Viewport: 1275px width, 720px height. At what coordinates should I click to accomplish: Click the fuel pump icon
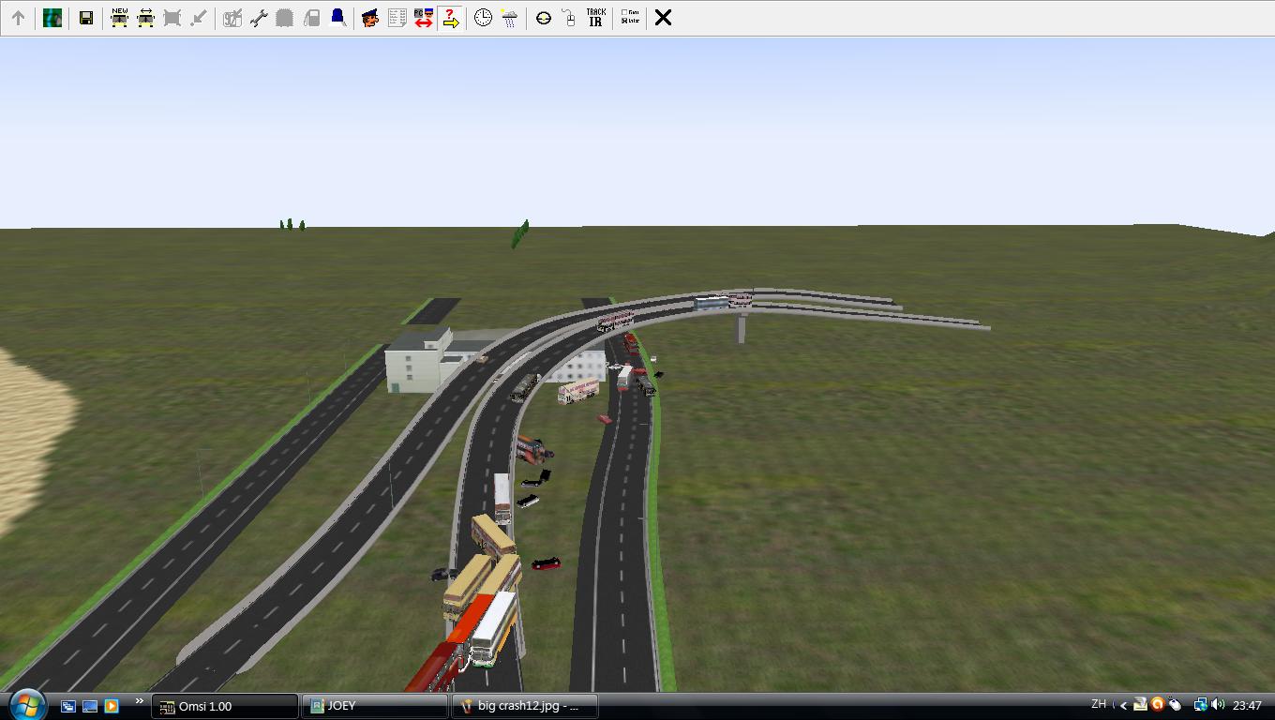311,18
